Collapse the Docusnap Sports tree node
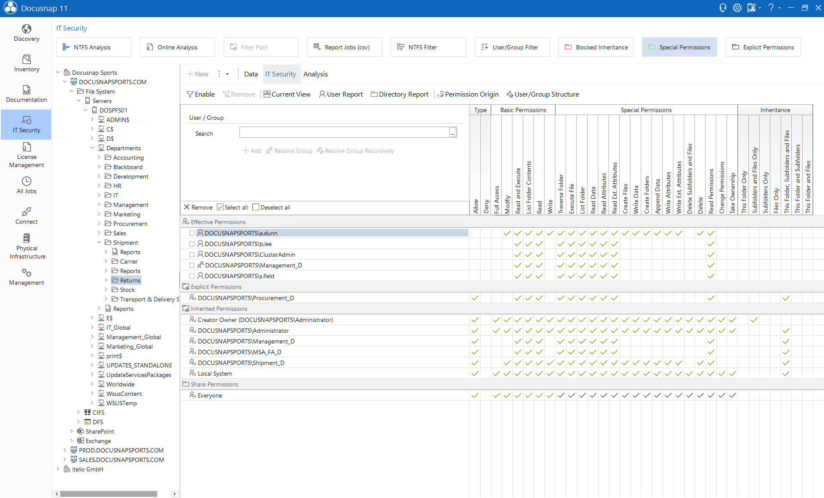 pyautogui.click(x=58, y=73)
